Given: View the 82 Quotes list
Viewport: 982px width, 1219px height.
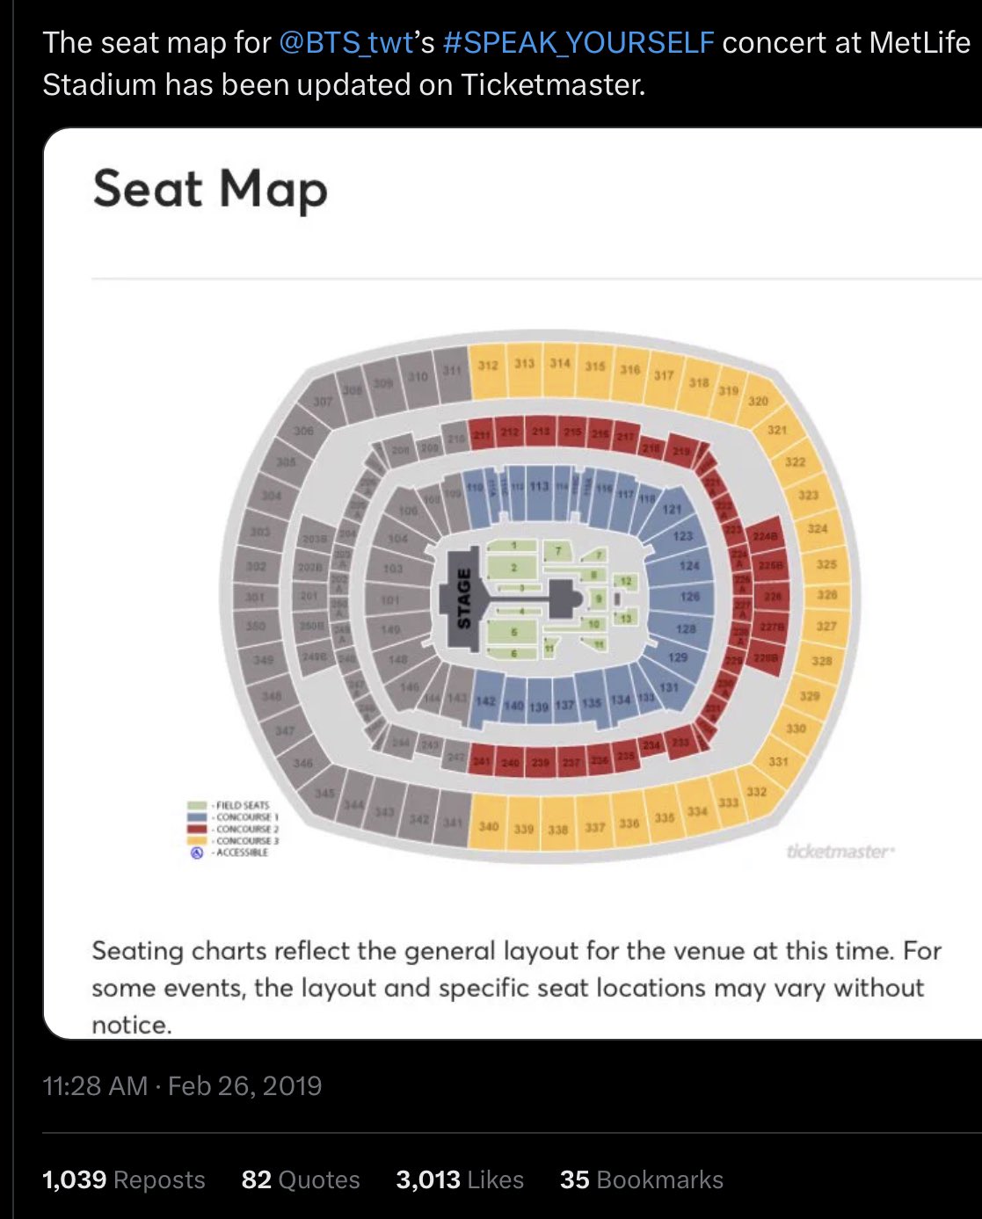Looking at the screenshot, I should pos(301,1179).
